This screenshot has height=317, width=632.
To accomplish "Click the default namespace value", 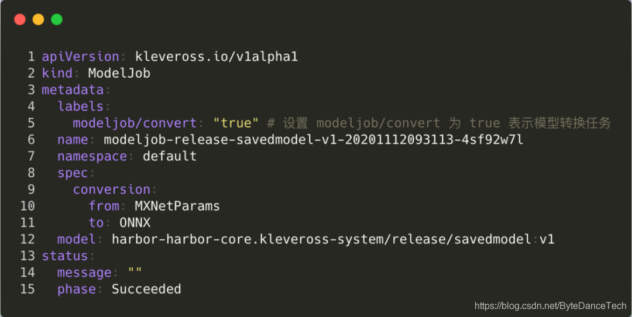I will click(x=170, y=156).
